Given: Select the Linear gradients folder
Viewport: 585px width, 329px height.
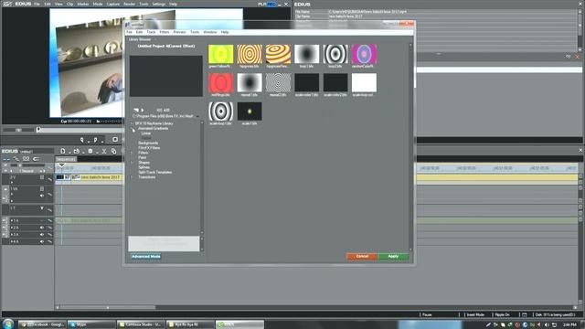Looking at the screenshot, I should click(146, 133).
